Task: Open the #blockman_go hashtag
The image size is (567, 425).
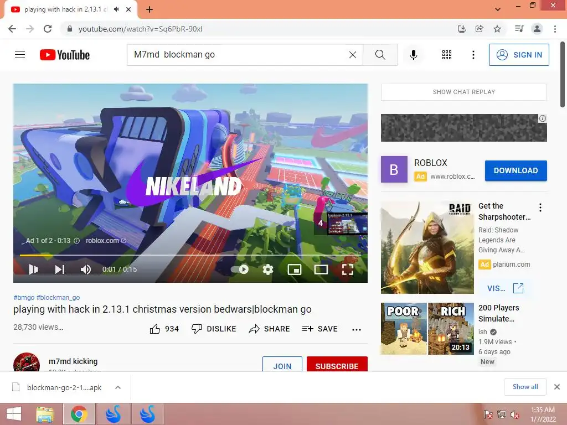Action: (58, 297)
